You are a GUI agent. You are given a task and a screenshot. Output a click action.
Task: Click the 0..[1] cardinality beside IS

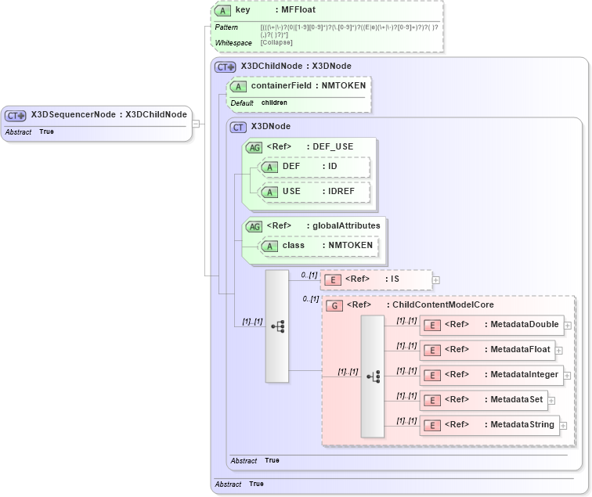(309, 276)
